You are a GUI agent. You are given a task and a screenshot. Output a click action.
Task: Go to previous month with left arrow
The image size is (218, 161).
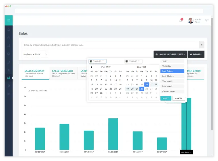(x=91, y=67)
